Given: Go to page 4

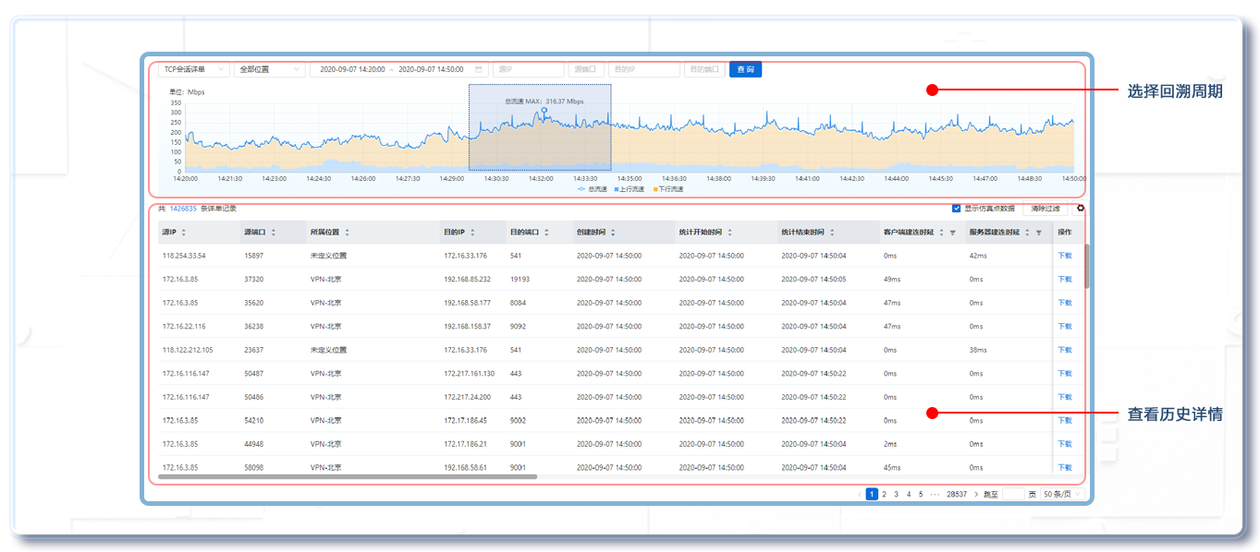Looking at the screenshot, I should point(909,495).
